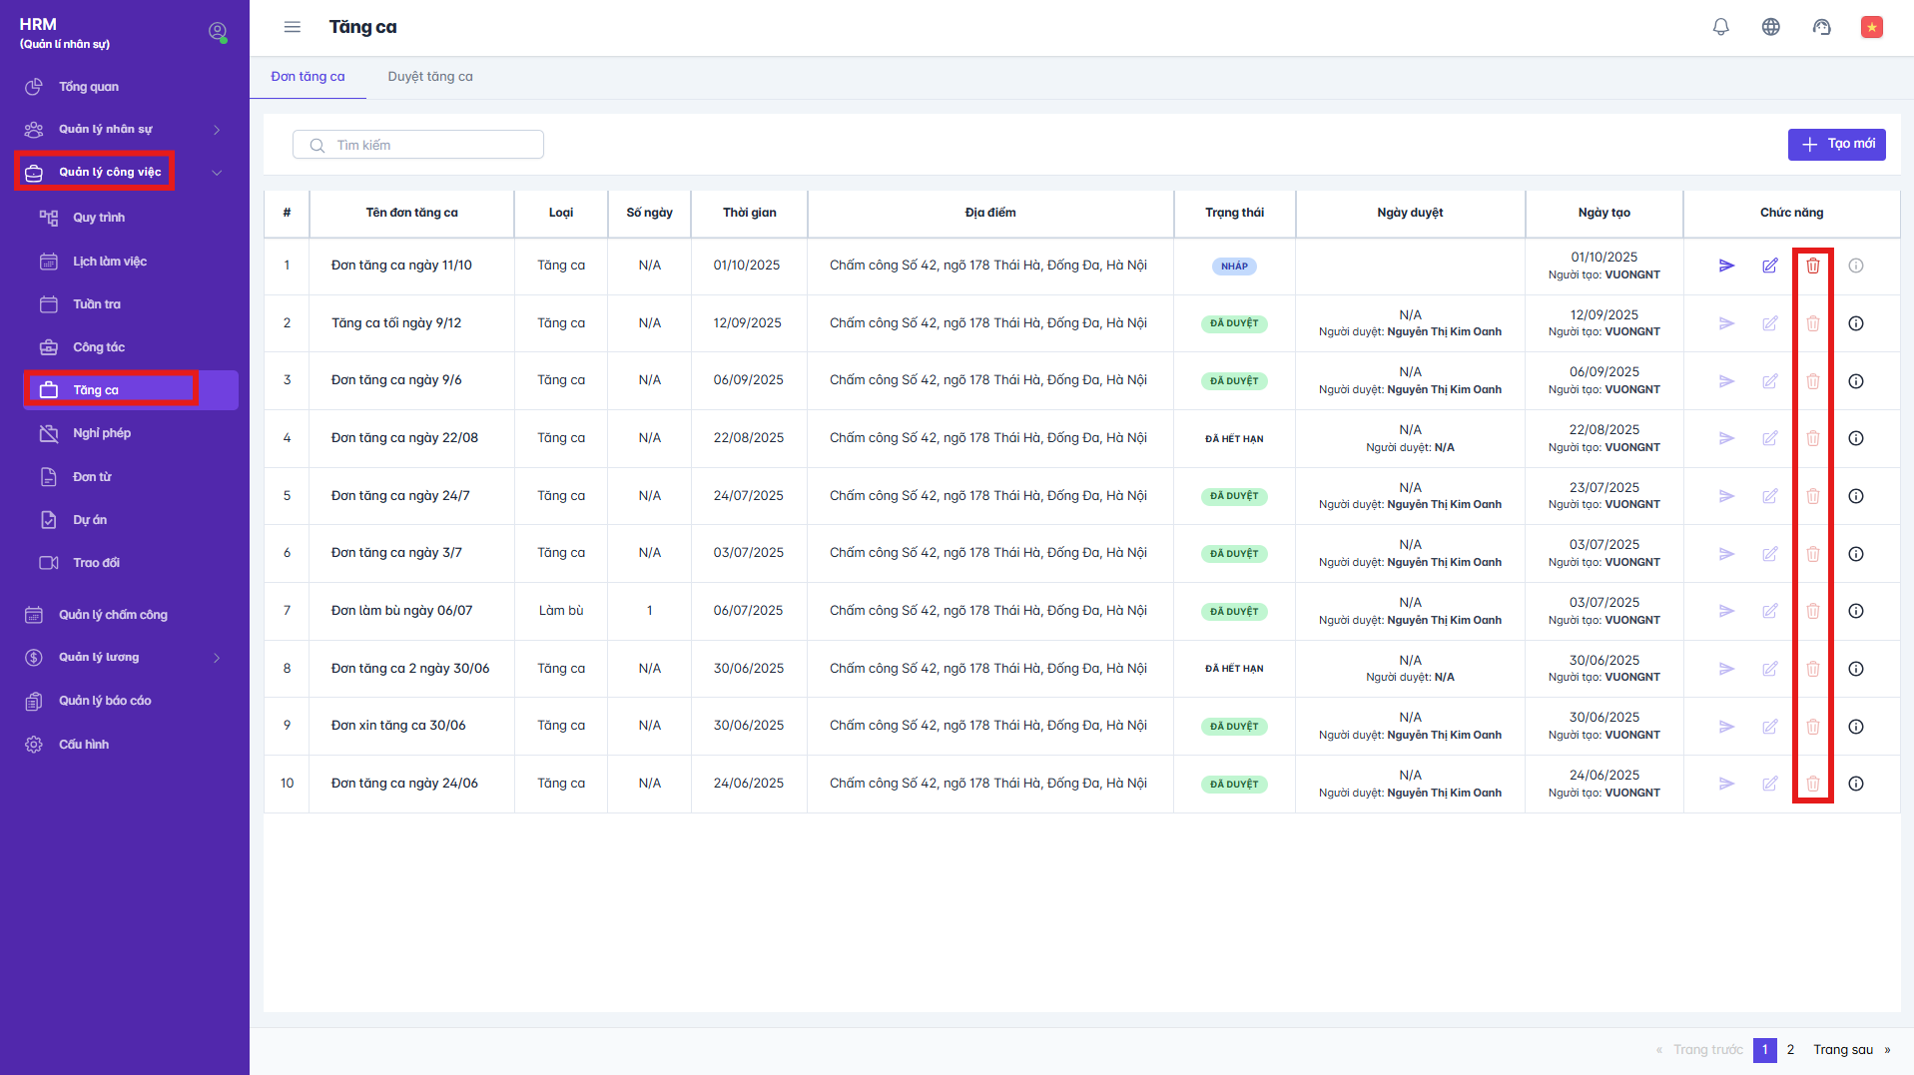Delete the Đơn tăng ca ngày 11/10 request
This screenshot has height=1075, width=1914.
[x=1812, y=266]
